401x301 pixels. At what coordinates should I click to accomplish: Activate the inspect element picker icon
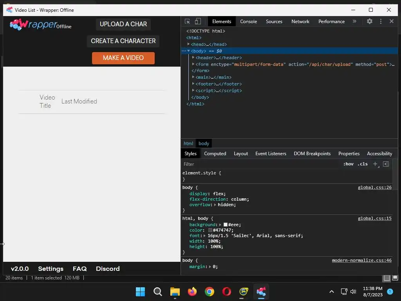[188, 22]
